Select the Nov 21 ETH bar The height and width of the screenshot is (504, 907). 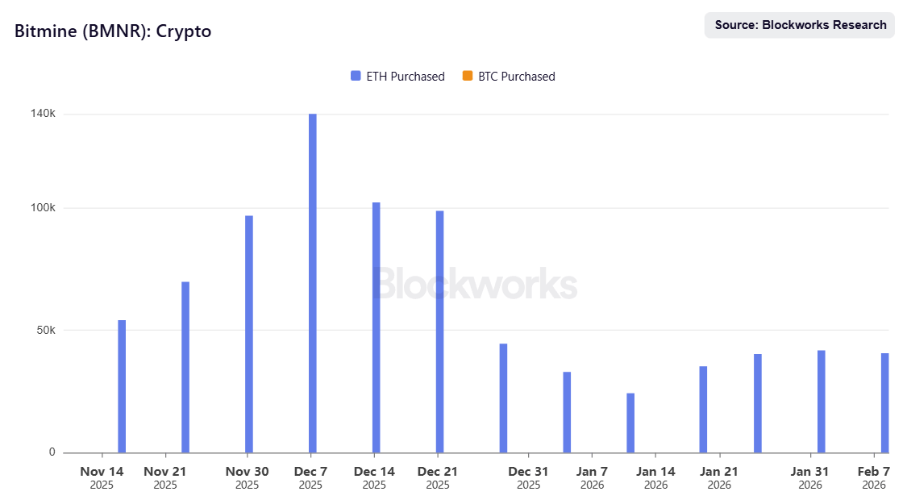tap(185, 367)
